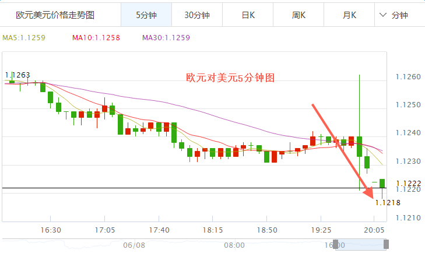This screenshot has height=253, width=425.
Task: Click the 1.1250 price axis label
Action: 408,105
